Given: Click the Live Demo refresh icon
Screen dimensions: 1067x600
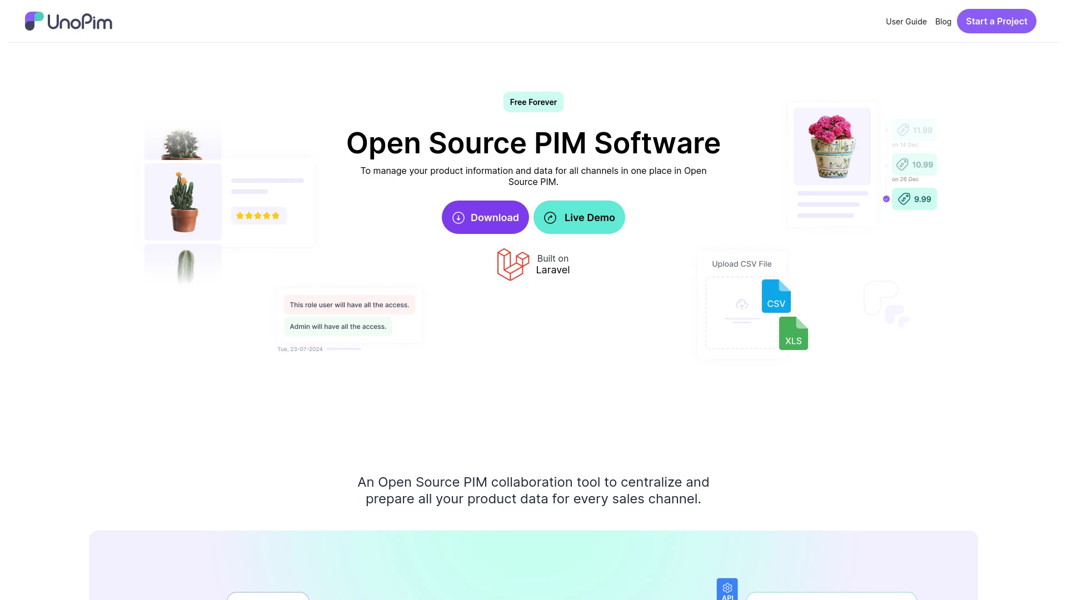Looking at the screenshot, I should click(550, 217).
